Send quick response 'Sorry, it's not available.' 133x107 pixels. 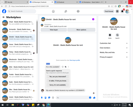[x=58, y=85]
